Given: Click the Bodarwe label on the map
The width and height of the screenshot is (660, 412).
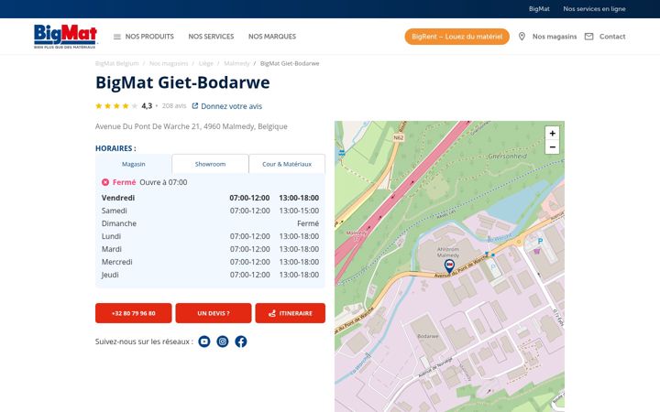Looking at the screenshot, I should 428,336.
